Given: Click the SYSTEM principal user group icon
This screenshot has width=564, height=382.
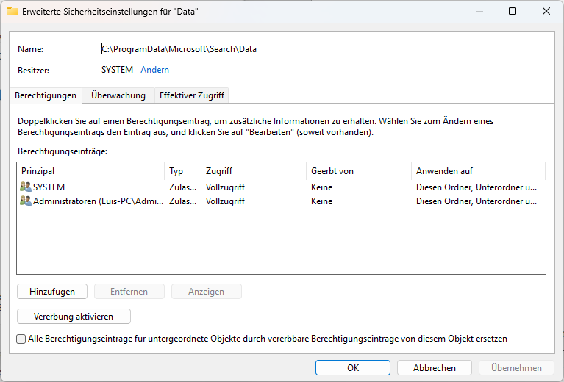Looking at the screenshot, I should [x=26, y=187].
